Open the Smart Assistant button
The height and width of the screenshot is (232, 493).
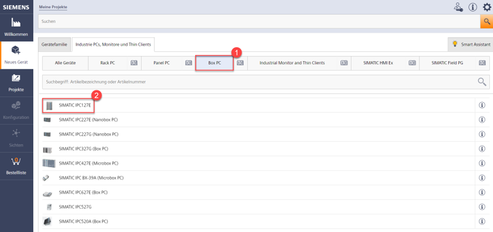[x=471, y=45]
